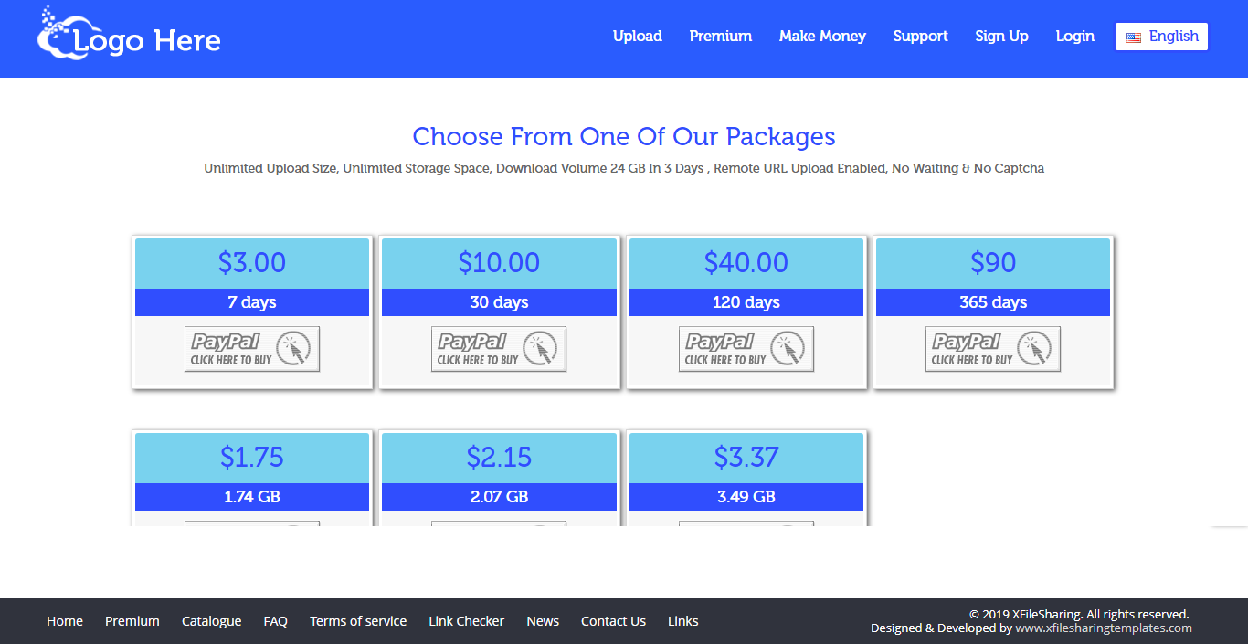Select the $3.37 price heading

coord(746,457)
